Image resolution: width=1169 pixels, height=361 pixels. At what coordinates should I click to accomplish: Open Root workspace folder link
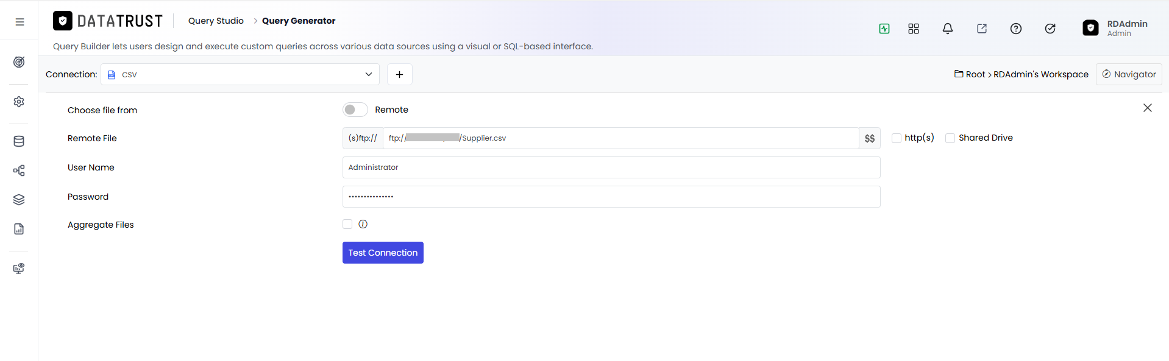pyautogui.click(x=970, y=74)
